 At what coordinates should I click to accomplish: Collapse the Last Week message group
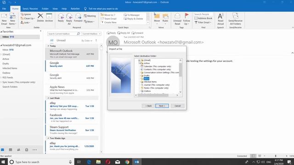(x=48, y=98)
